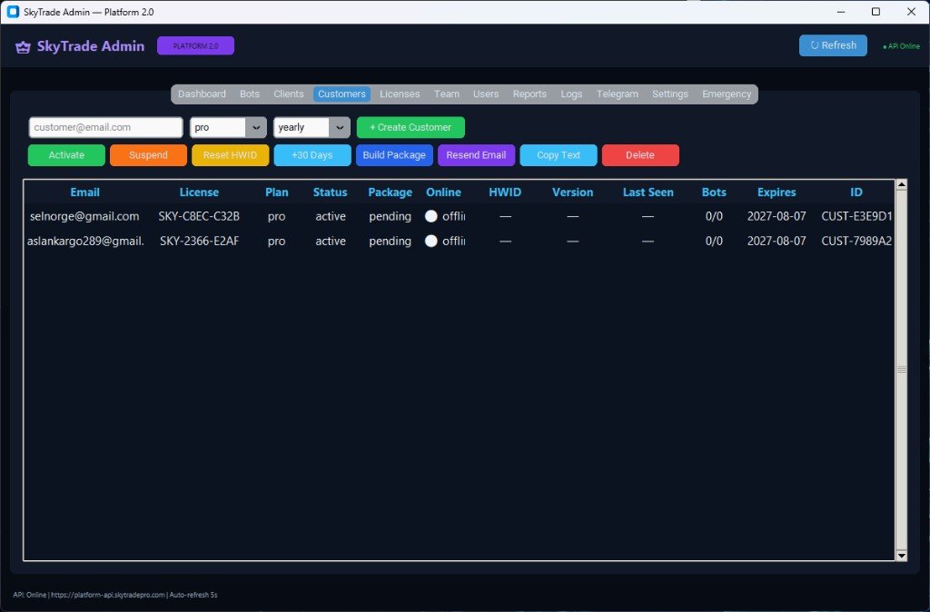The width and height of the screenshot is (930, 612).
Task: Open the billing period dropdown showing yearly
Action: [x=312, y=127]
